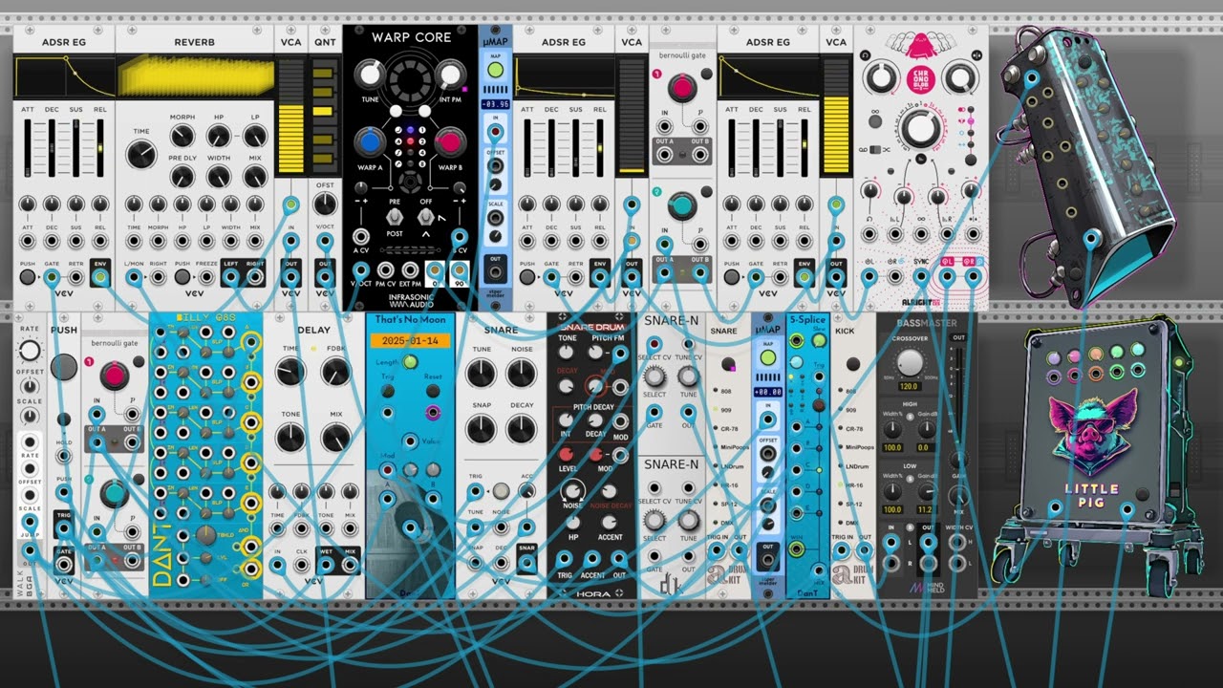Flip the Warp Core PRE/POST switch
The width and height of the screenshot is (1223, 688).
[393, 218]
